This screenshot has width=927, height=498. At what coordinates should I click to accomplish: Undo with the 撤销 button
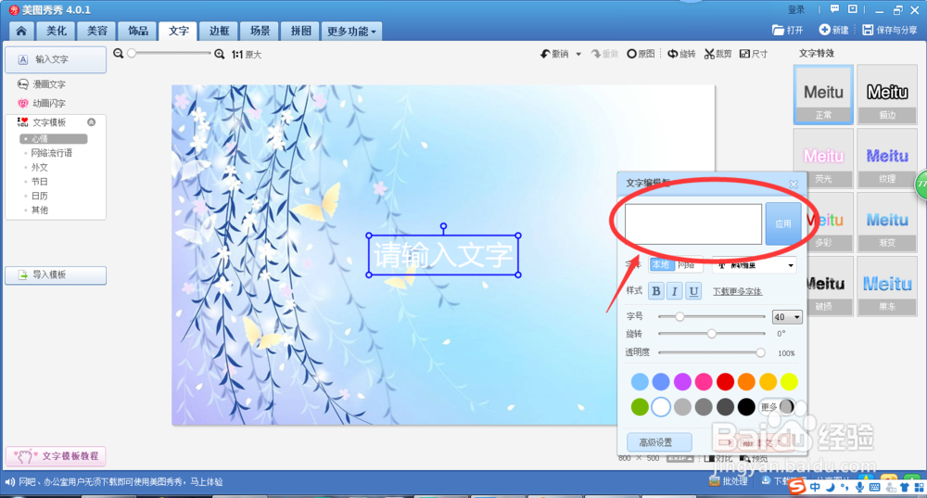[x=554, y=54]
